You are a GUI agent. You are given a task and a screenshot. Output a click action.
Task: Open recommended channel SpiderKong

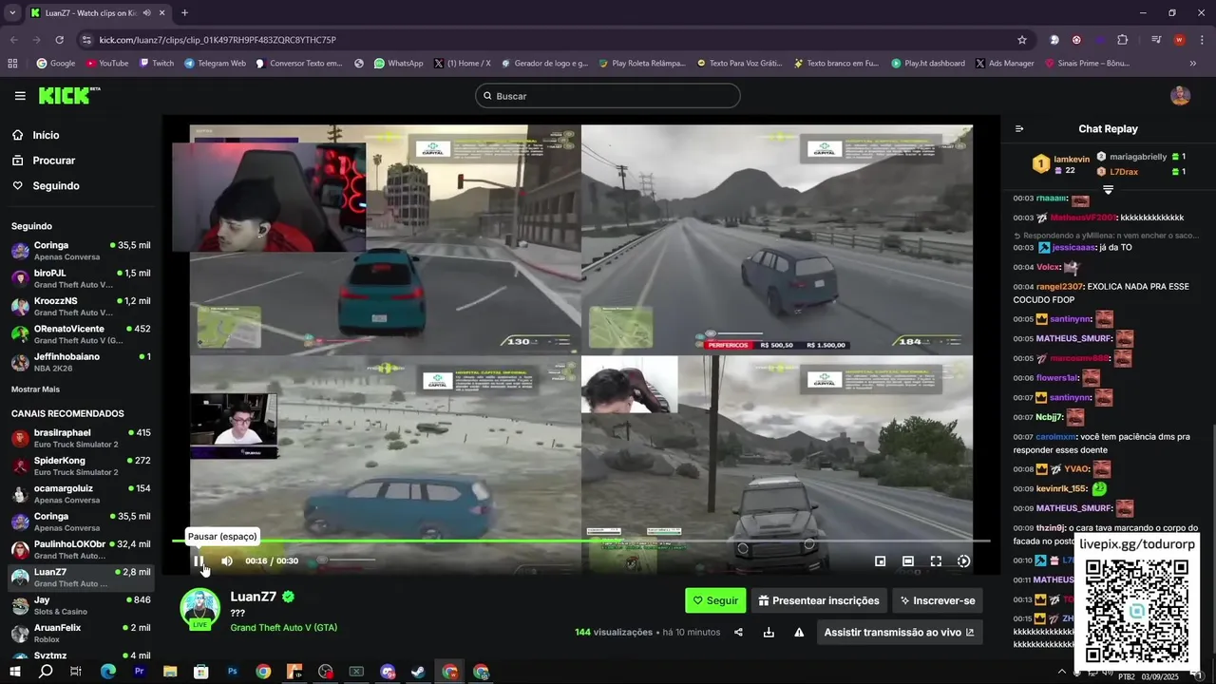tap(81, 465)
